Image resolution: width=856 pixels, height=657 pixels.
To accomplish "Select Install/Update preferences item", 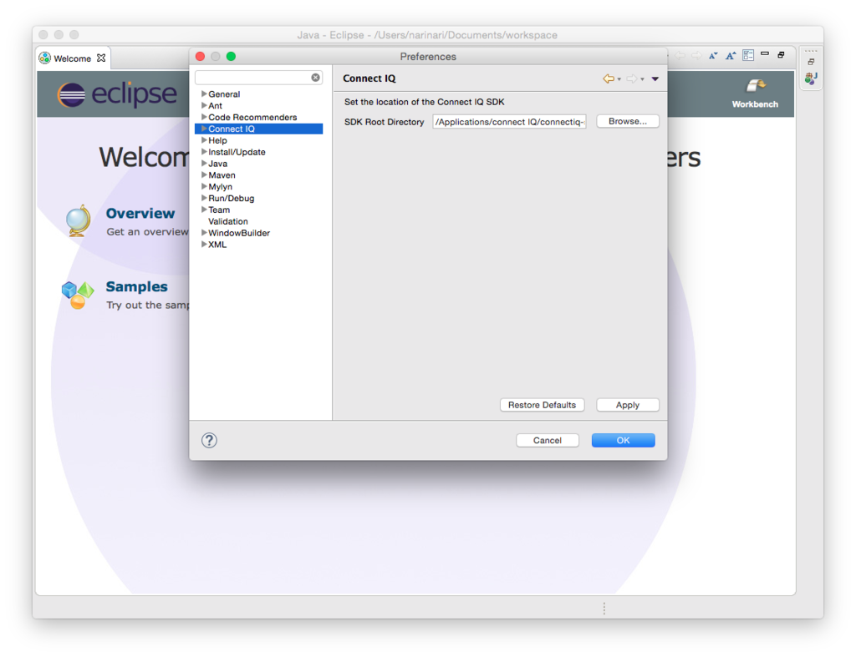I will [x=237, y=152].
